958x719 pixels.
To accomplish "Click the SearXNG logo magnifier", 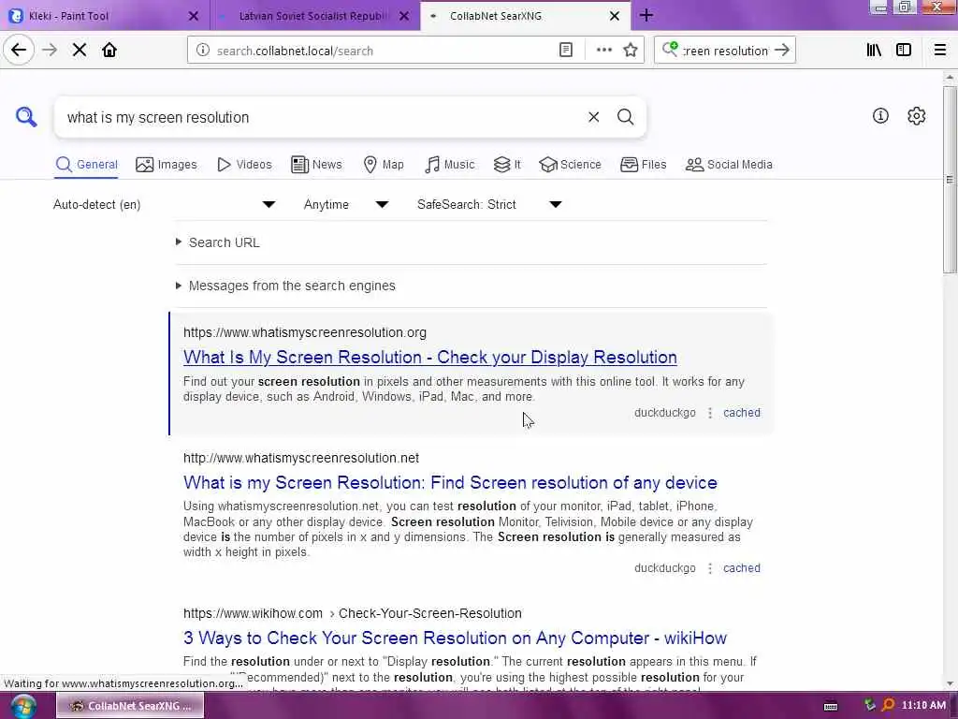I will [26, 116].
